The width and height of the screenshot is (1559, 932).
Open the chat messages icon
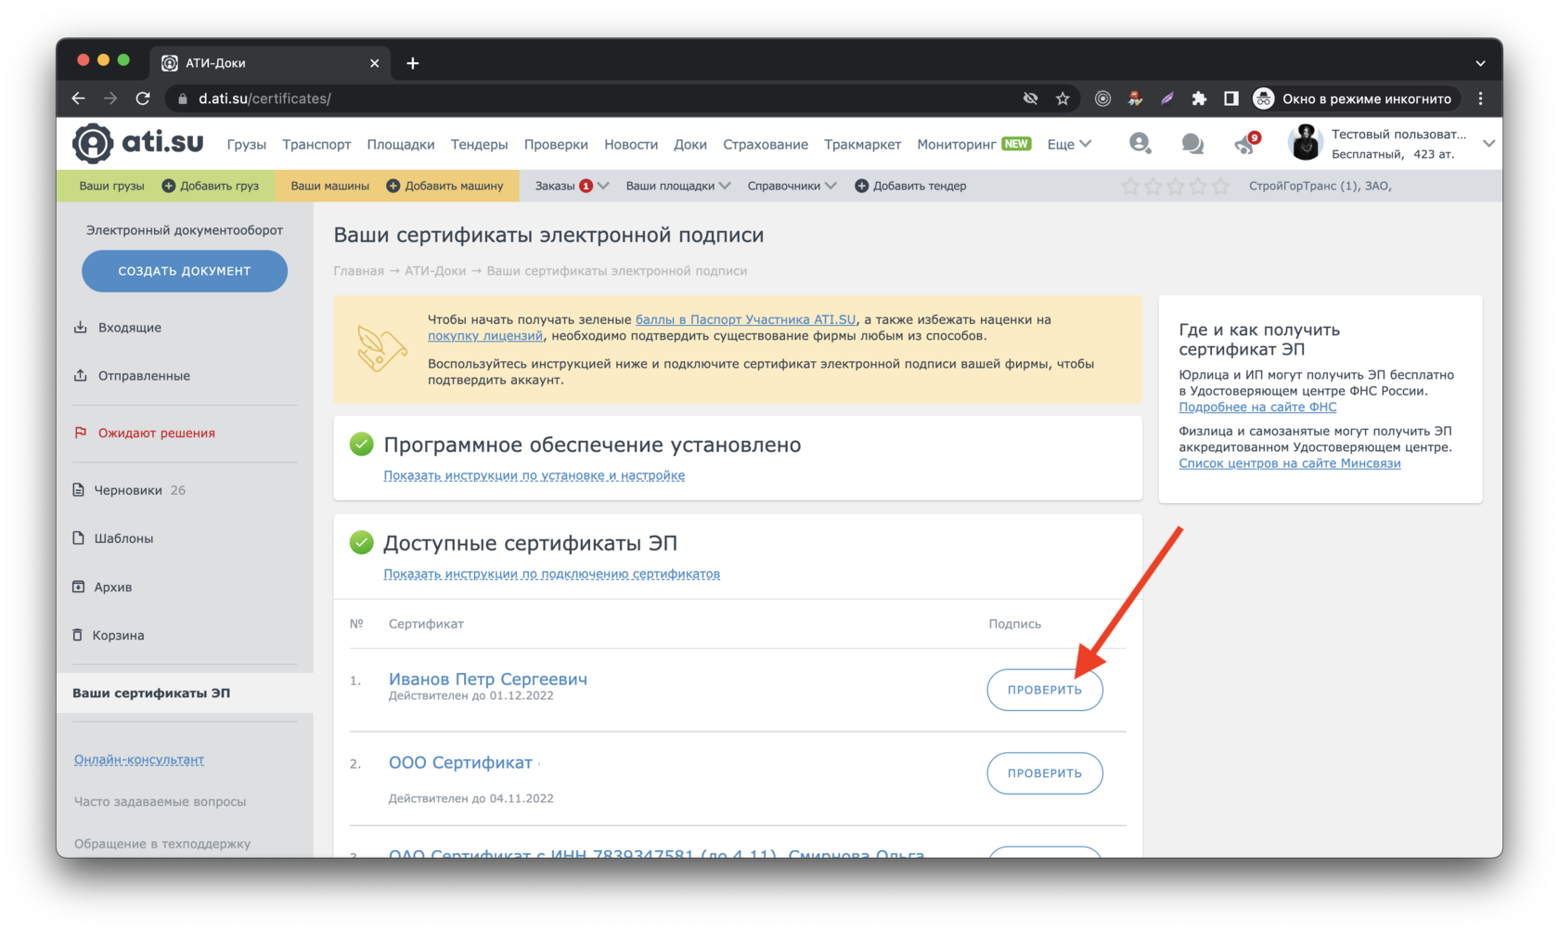click(1192, 144)
